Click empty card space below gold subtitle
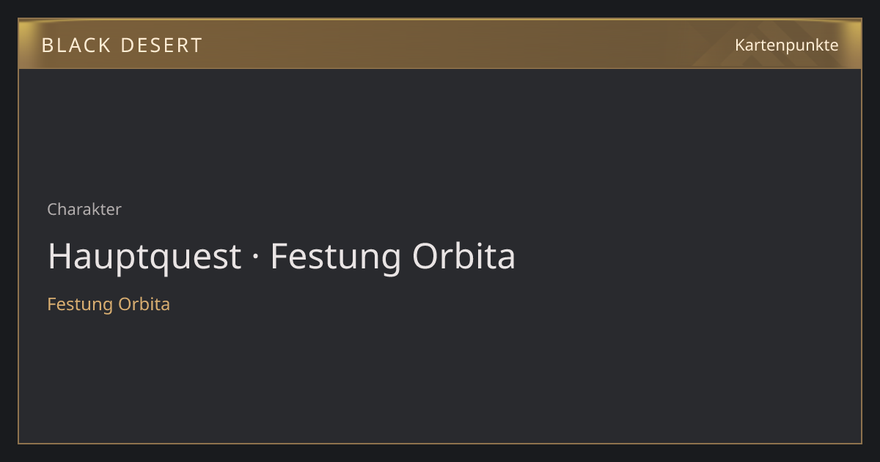 (440, 378)
